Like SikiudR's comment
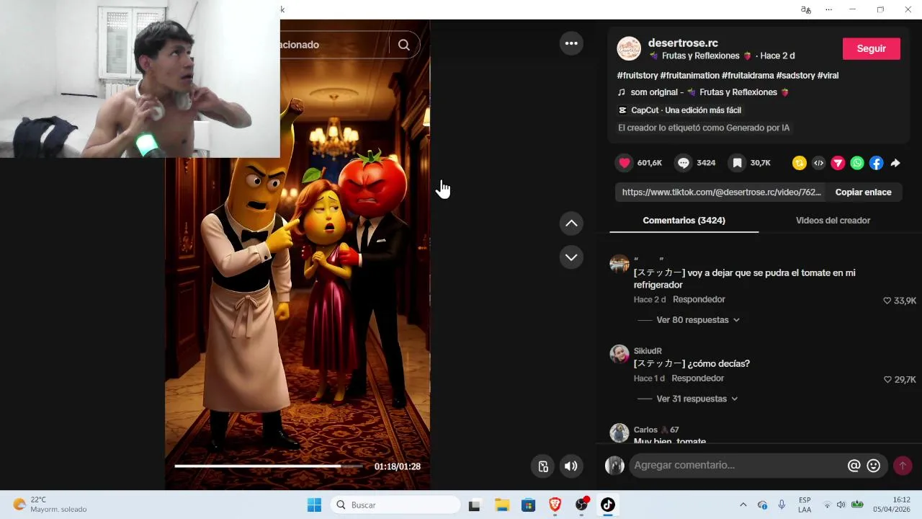 pos(887,380)
